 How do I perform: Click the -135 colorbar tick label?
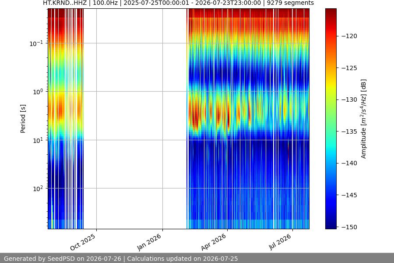pyautogui.click(x=349, y=131)
